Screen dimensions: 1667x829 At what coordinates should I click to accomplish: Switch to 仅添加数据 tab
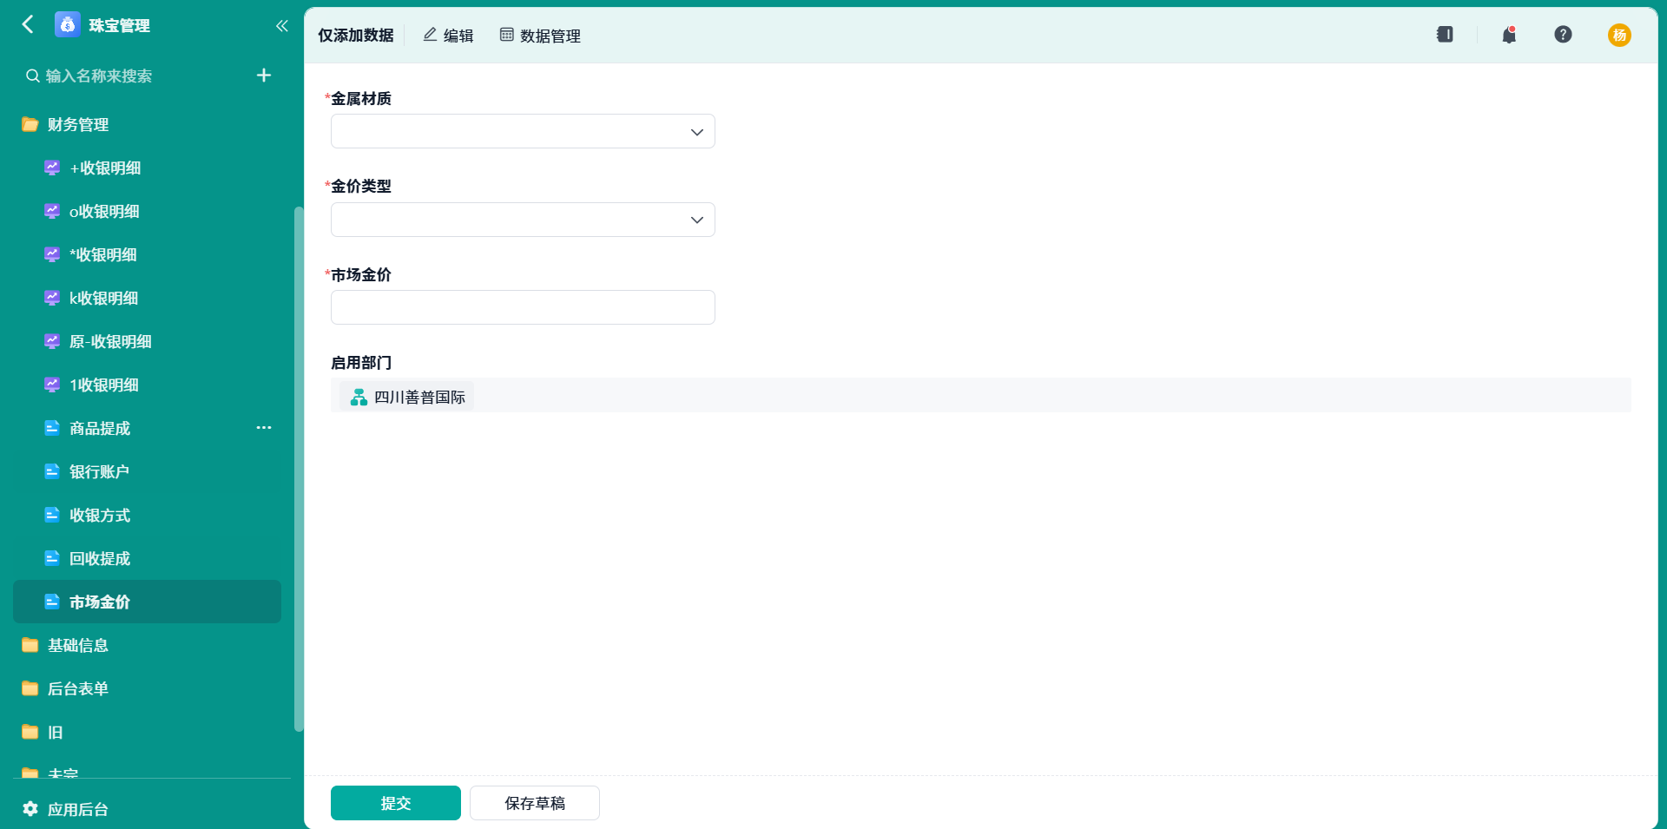click(355, 36)
